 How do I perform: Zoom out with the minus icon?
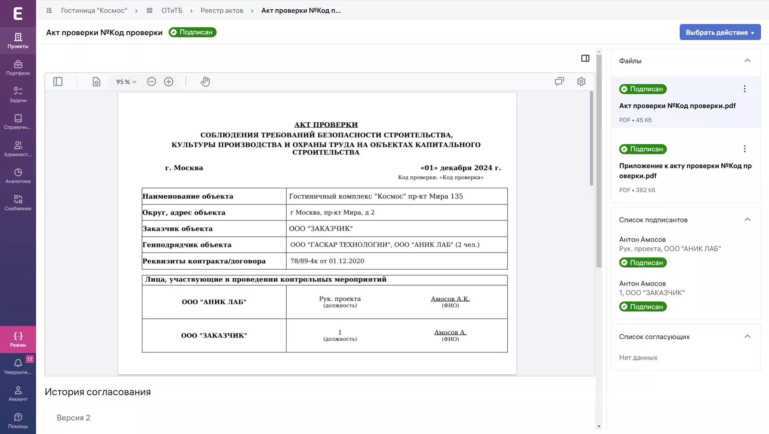(x=151, y=82)
